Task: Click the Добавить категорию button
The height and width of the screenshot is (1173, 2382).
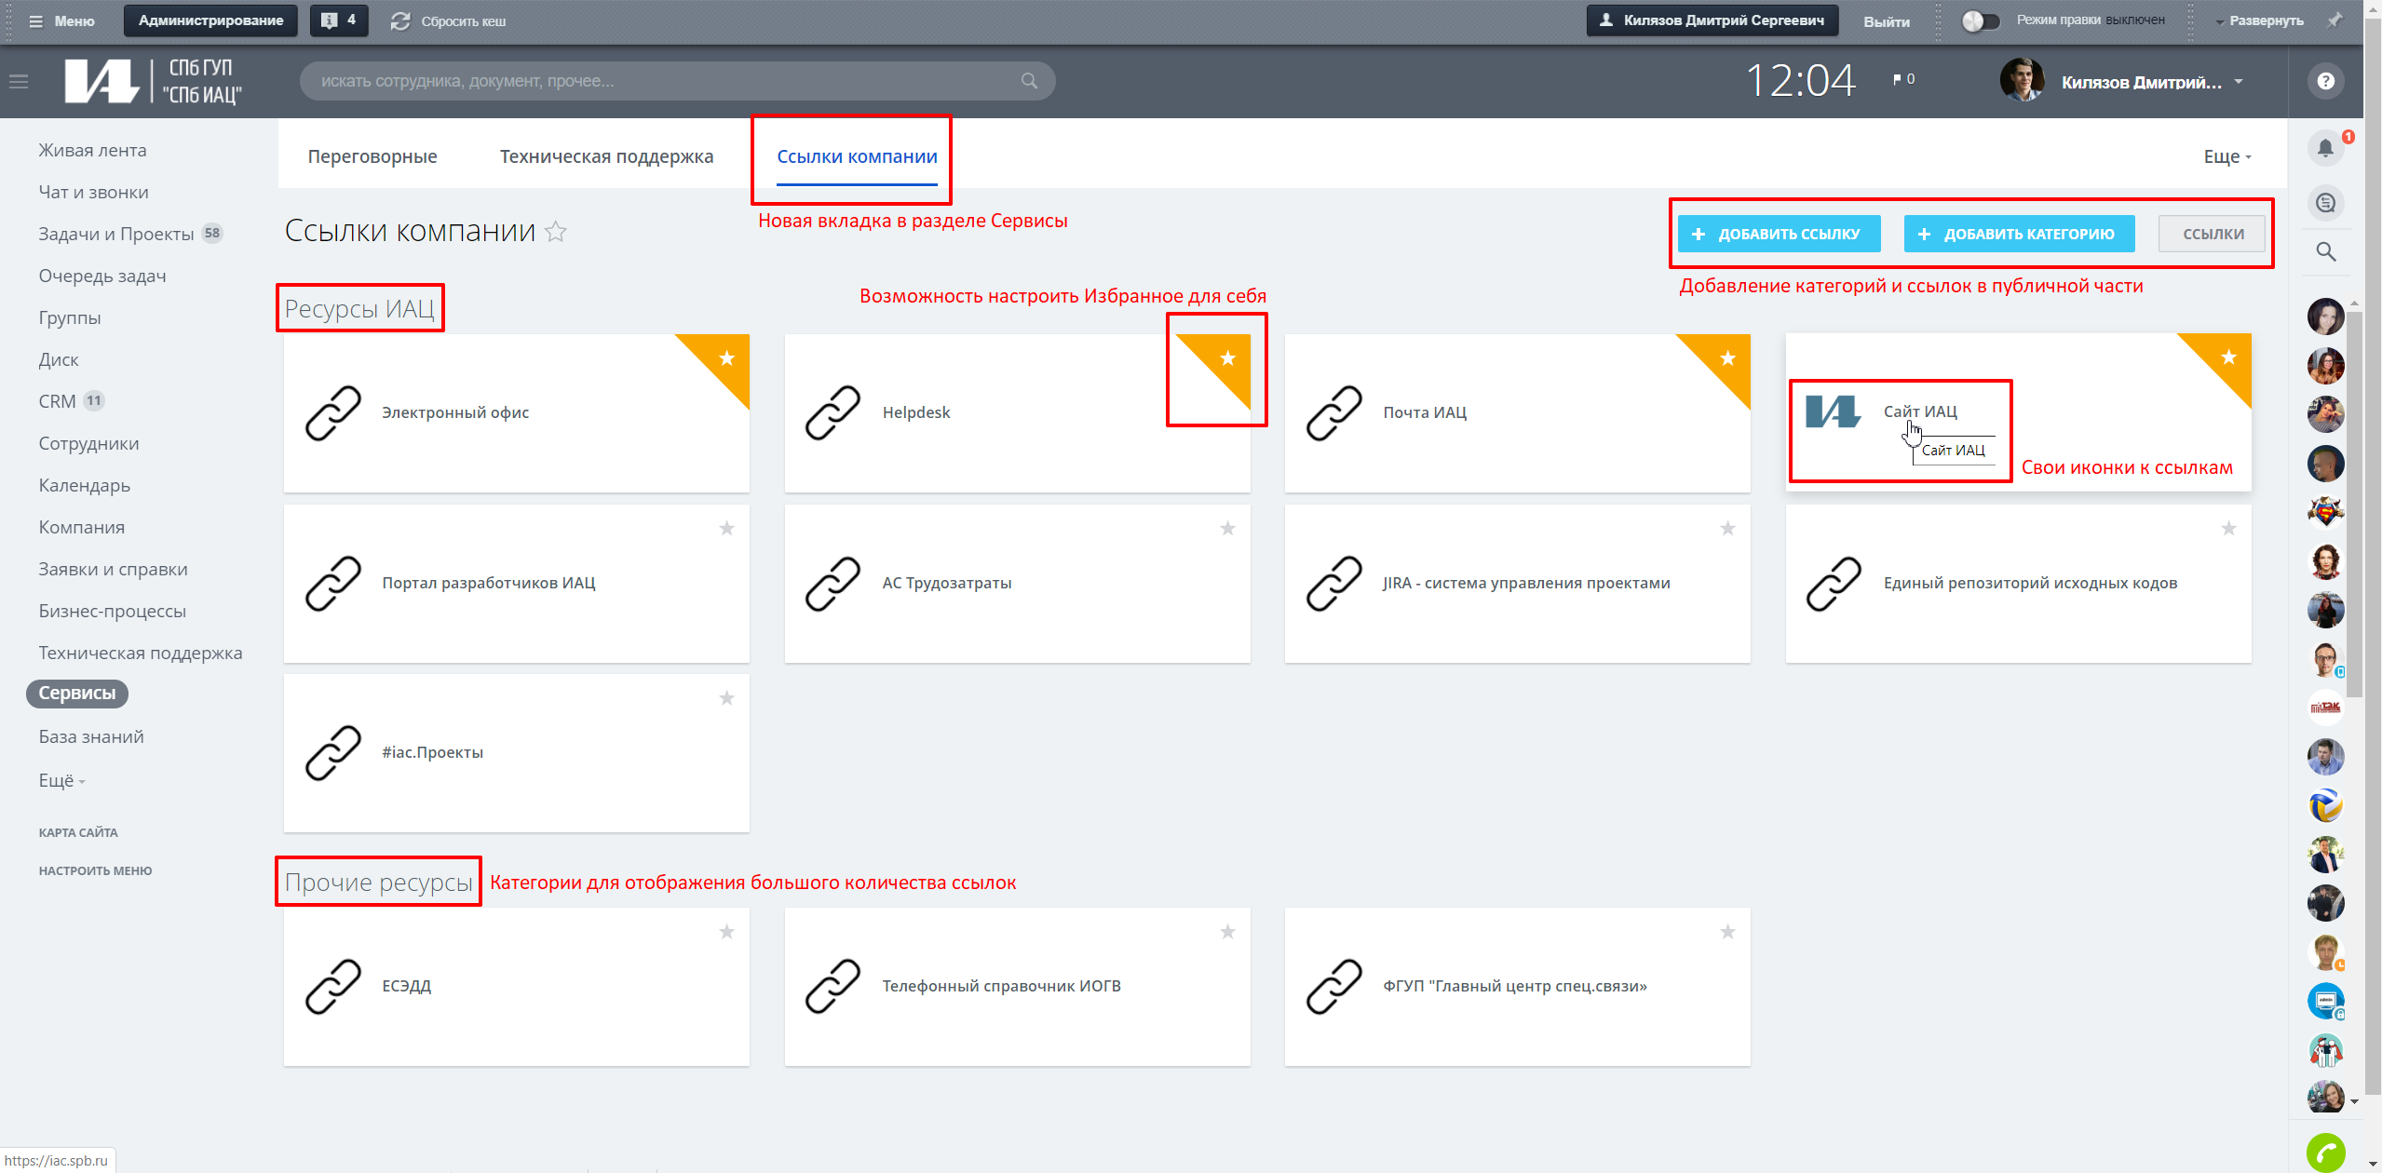Action: (2019, 234)
